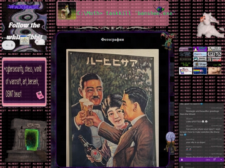
Task: Click the cybersecurity, chess interests text box
Action: pos(24,82)
